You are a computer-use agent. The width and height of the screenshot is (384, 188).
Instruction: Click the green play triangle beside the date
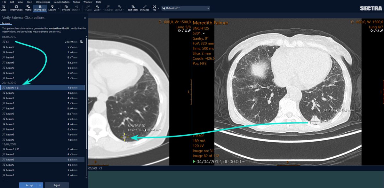pyautogui.click(x=194, y=161)
